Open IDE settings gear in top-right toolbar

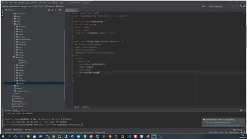click(244, 6)
